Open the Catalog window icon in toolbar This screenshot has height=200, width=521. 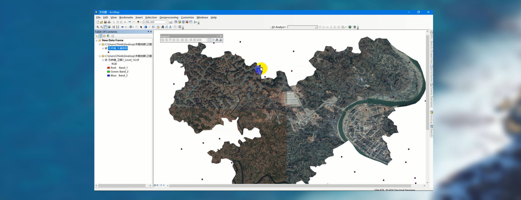point(179,22)
